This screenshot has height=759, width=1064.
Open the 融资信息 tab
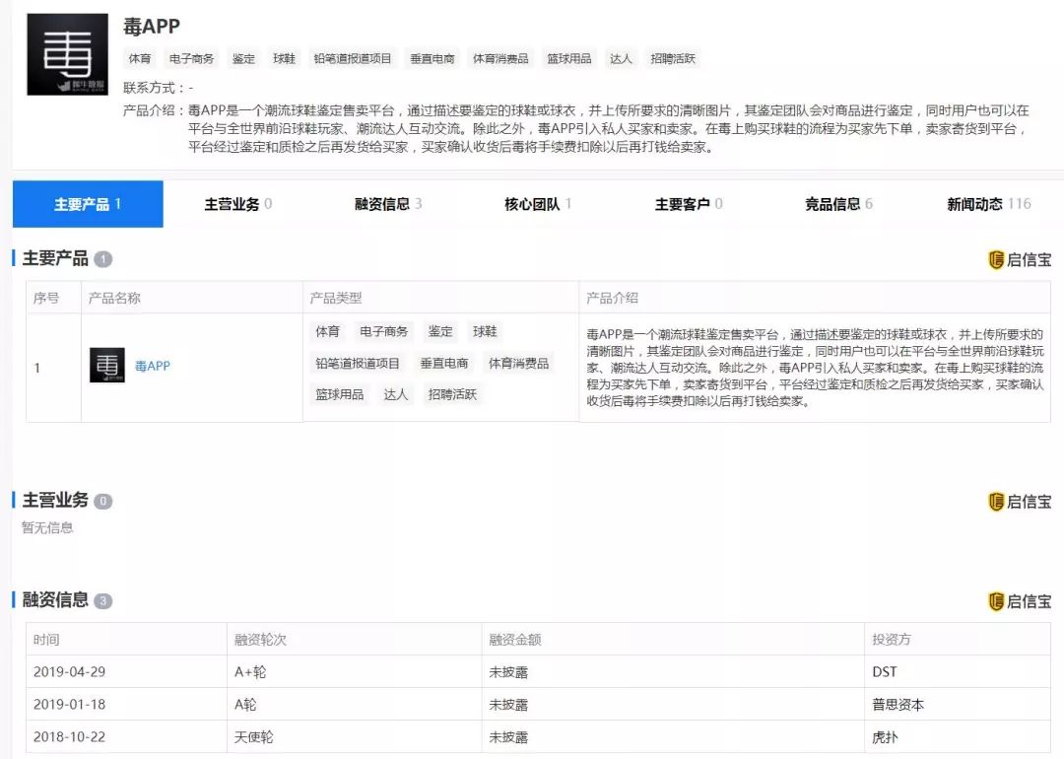click(x=388, y=204)
